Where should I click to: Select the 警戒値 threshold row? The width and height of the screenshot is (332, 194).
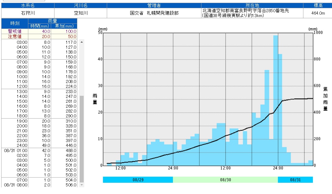pyautogui.click(x=39, y=31)
